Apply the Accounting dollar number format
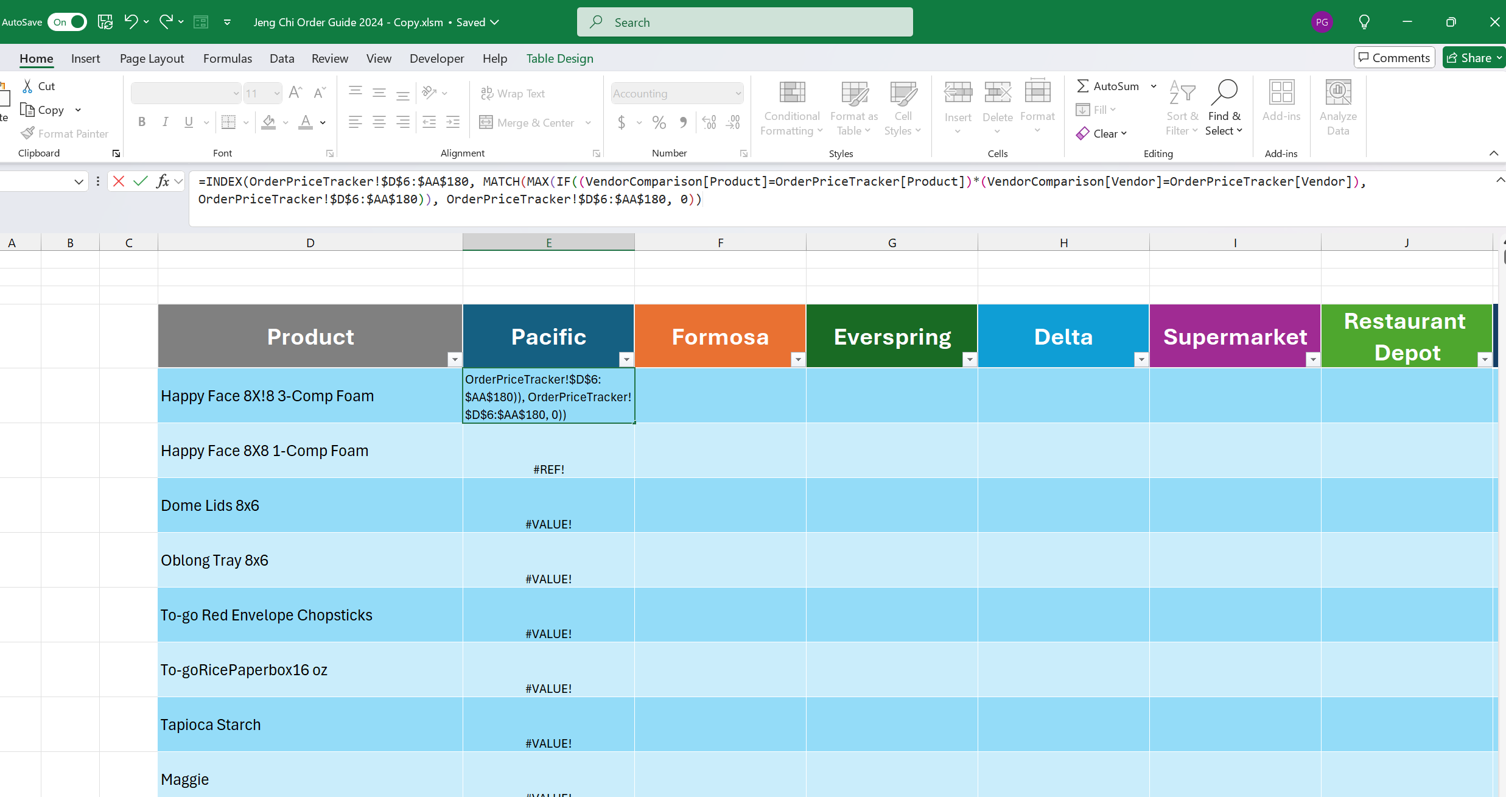The height and width of the screenshot is (797, 1506). (x=622, y=122)
